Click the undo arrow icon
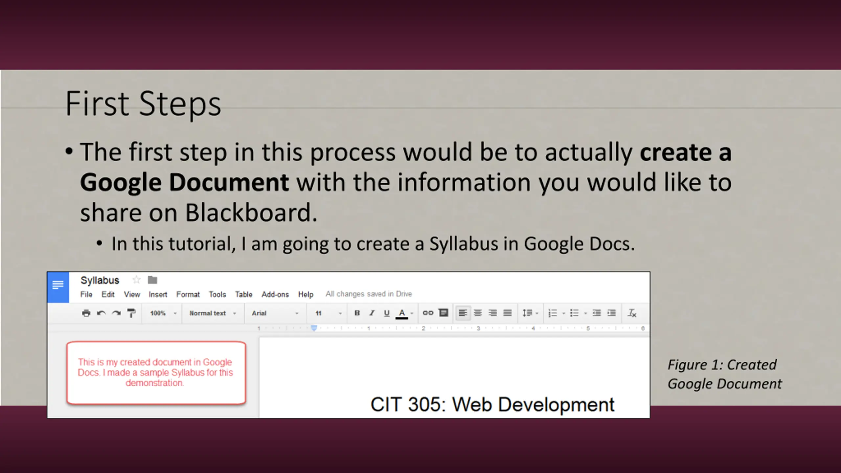841x473 pixels. 101,313
